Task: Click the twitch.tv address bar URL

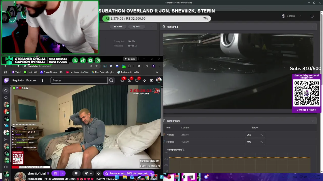Action: (x=39, y=66)
